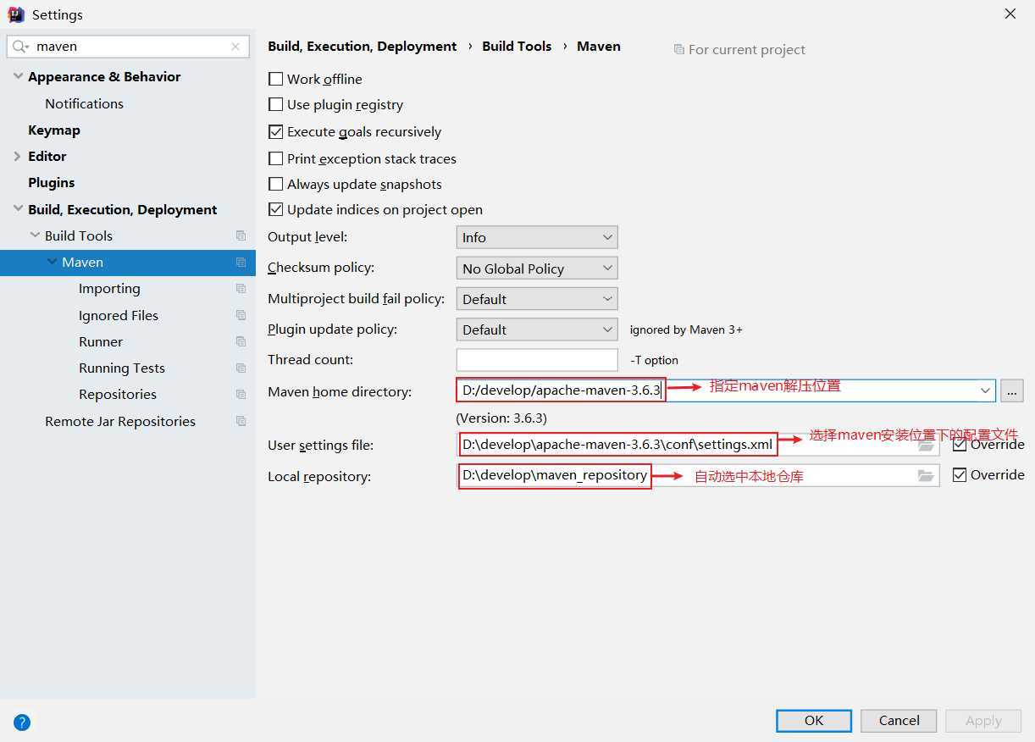Image resolution: width=1035 pixels, height=742 pixels.
Task: Click Build Tools in the breadcrumb
Action: pos(517,47)
